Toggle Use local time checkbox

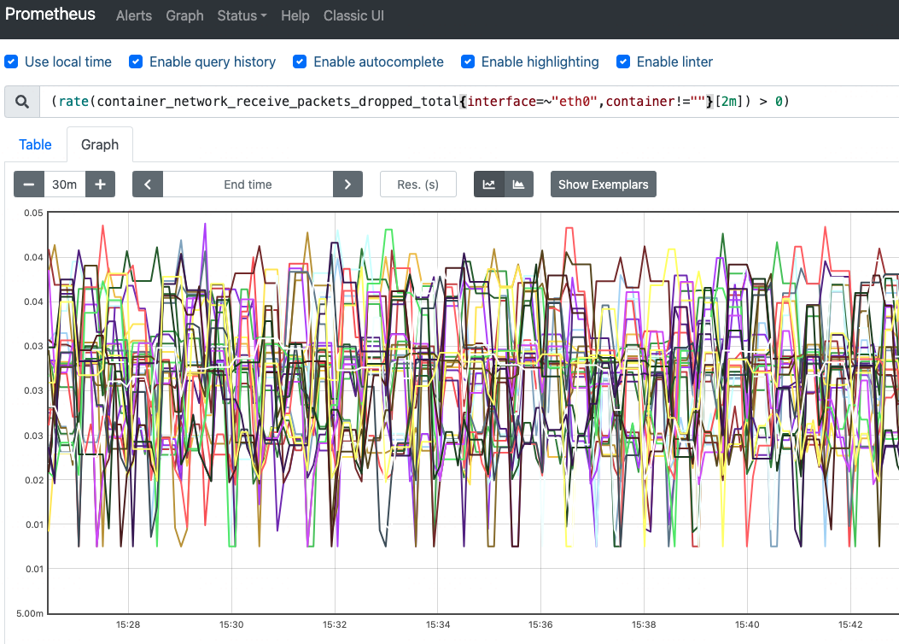click(11, 61)
